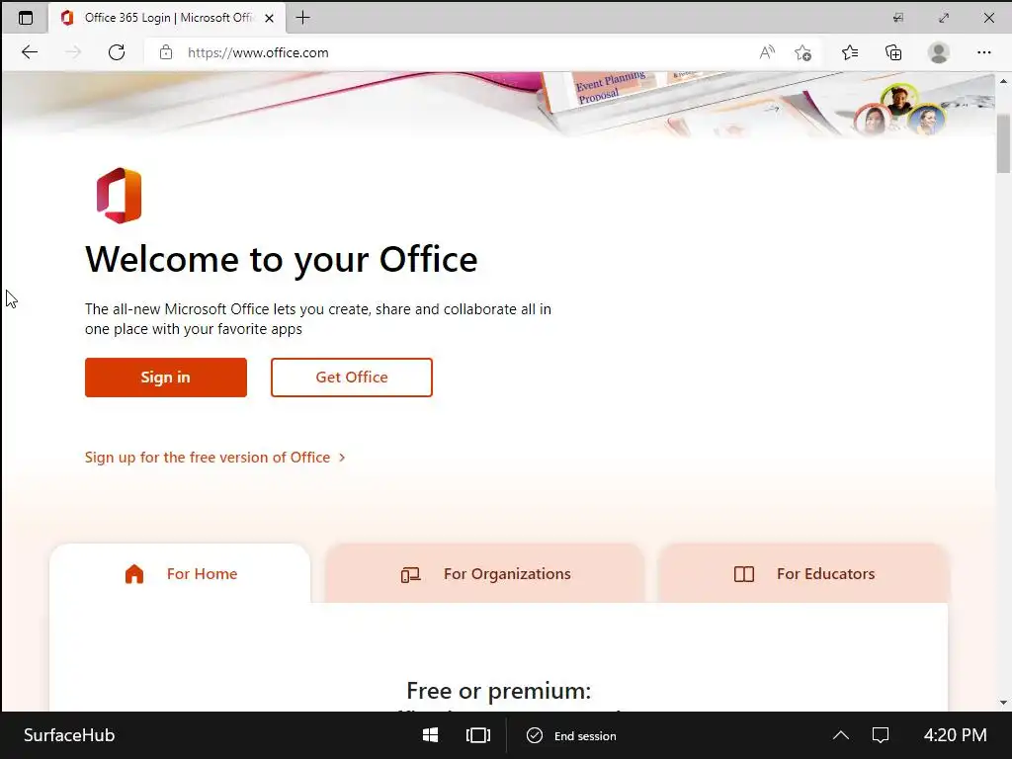1012x759 pixels.
Task: Click the Welcome to your Office heading
Action: 282,260
